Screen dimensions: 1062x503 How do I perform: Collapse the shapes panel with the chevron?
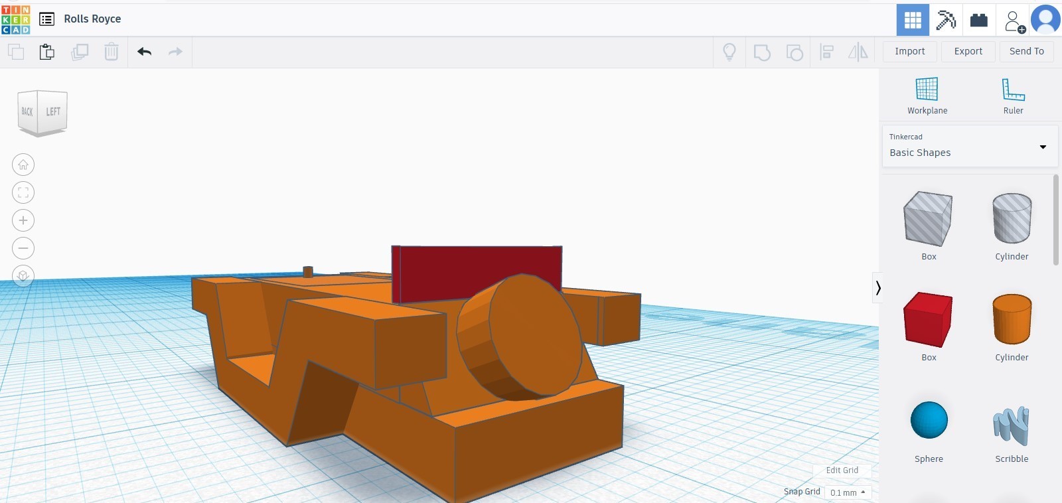(877, 287)
